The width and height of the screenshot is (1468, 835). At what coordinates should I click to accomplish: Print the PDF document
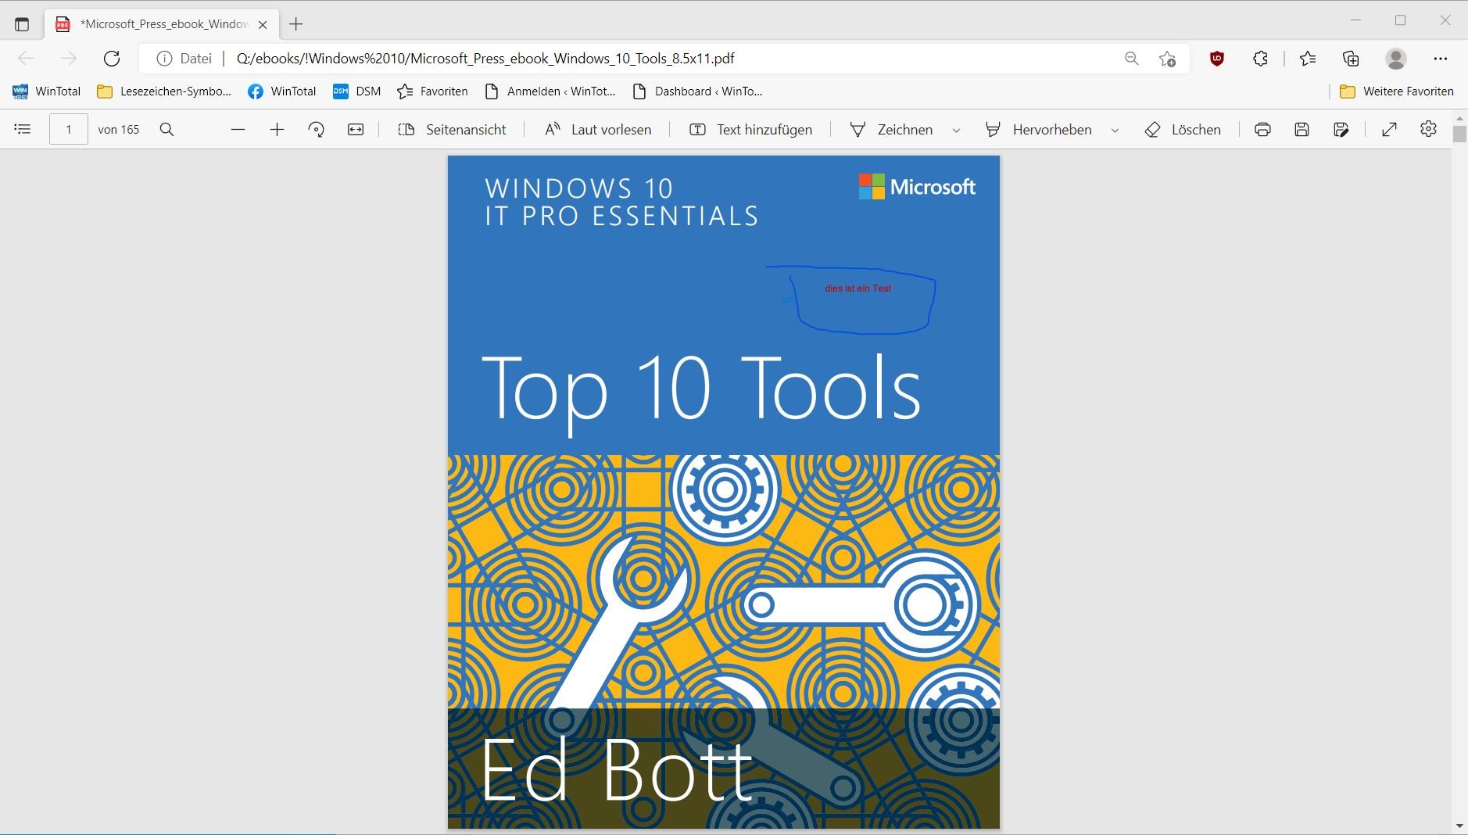pyautogui.click(x=1262, y=129)
